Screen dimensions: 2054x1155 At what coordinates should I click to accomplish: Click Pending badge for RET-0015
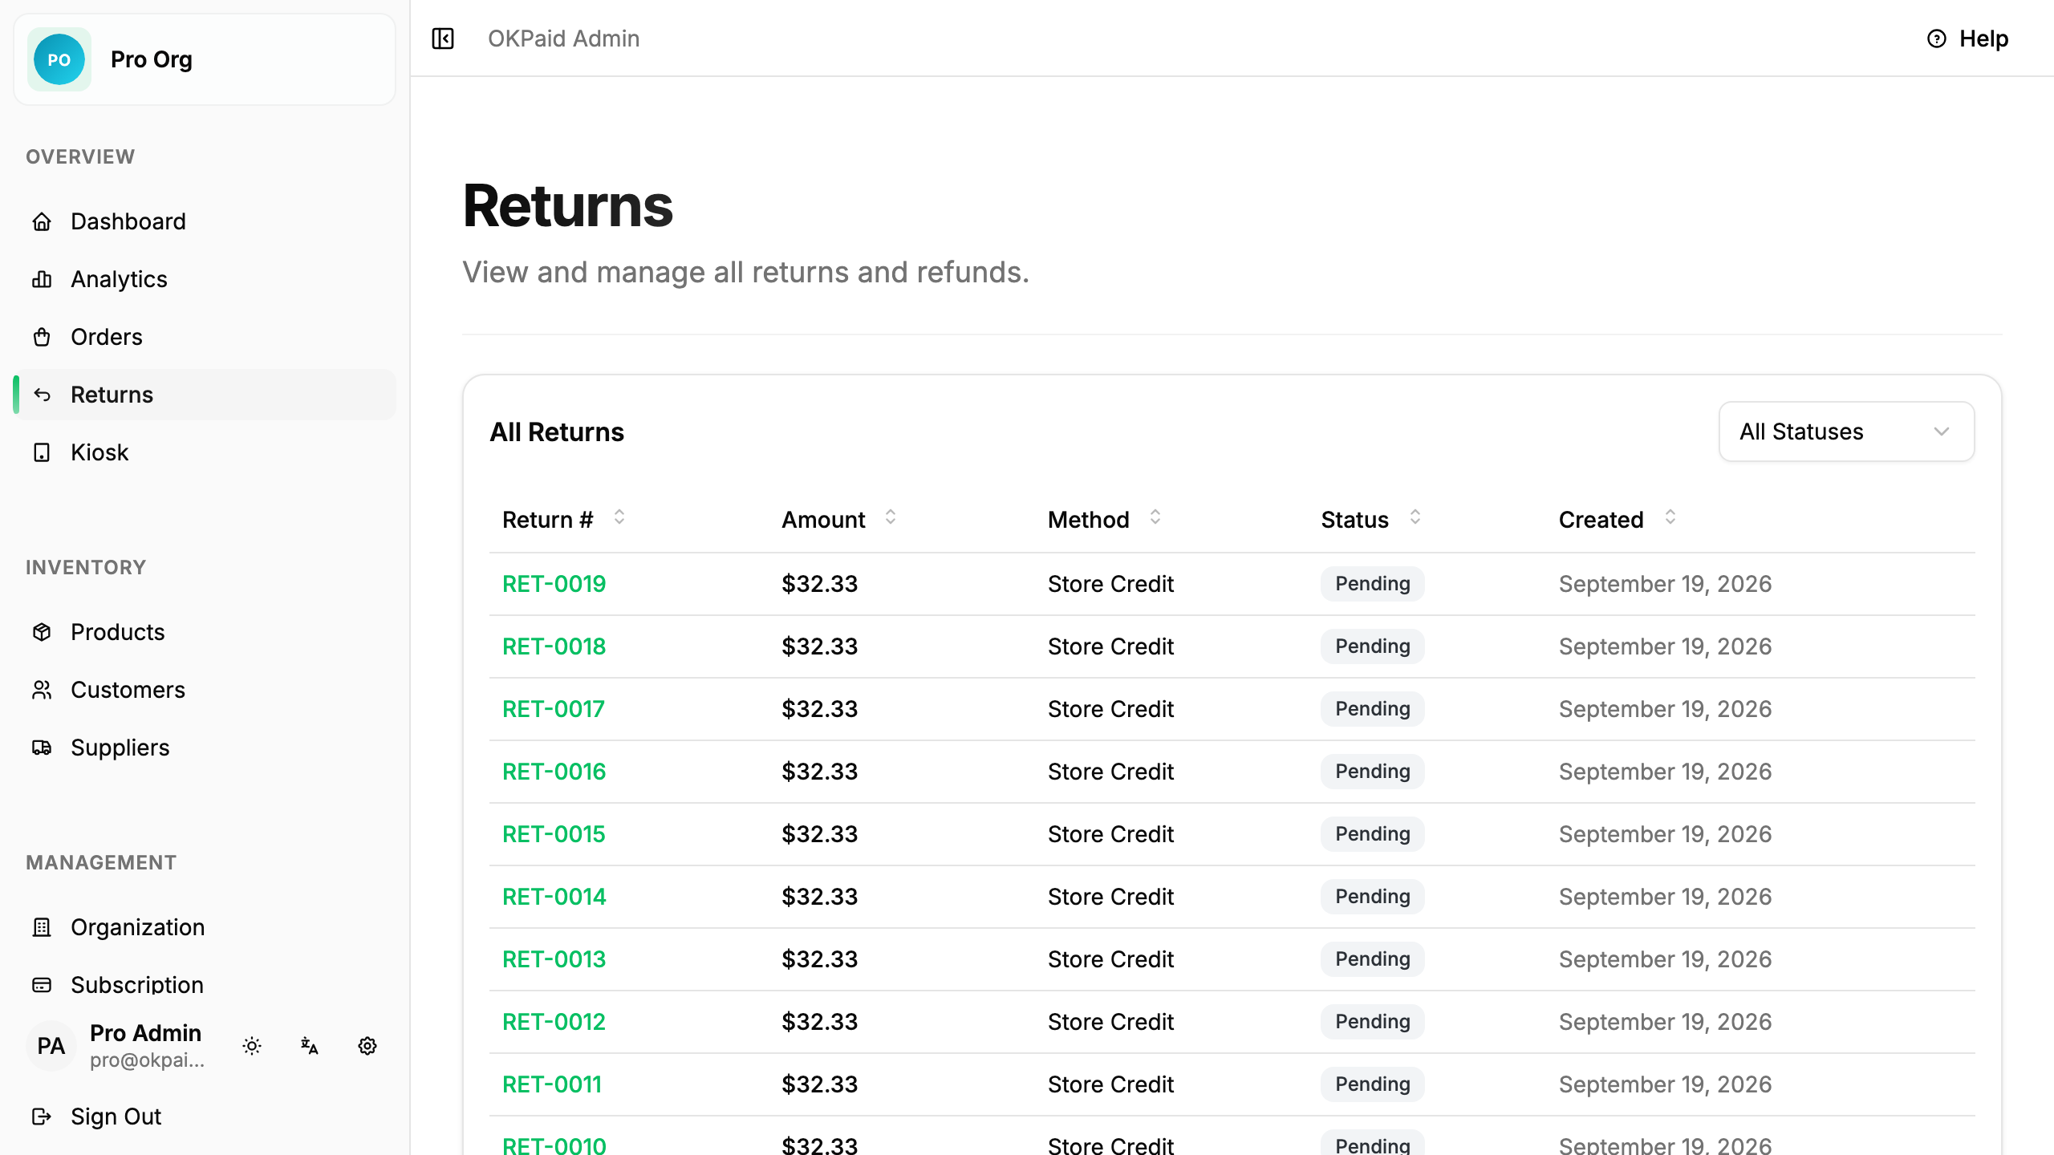point(1372,834)
